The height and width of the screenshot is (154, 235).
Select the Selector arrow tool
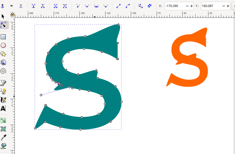click(x=3, y=16)
